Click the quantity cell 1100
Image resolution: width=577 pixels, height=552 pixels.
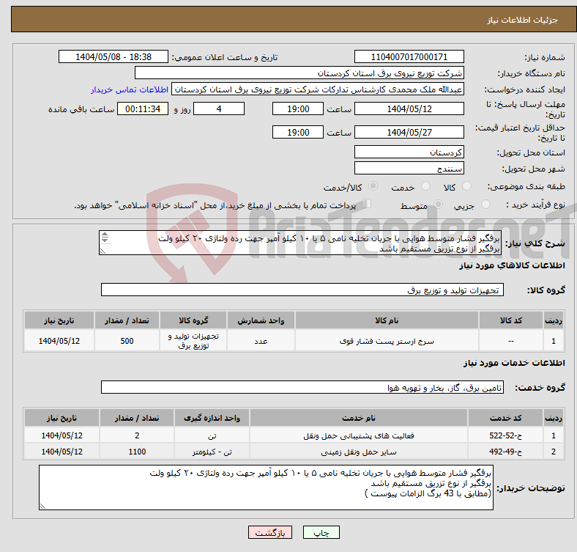[x=137, y=452]
